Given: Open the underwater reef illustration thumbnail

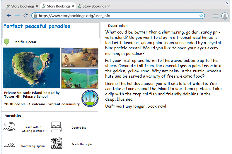Looking at the screenshot, I should (80, 78).
